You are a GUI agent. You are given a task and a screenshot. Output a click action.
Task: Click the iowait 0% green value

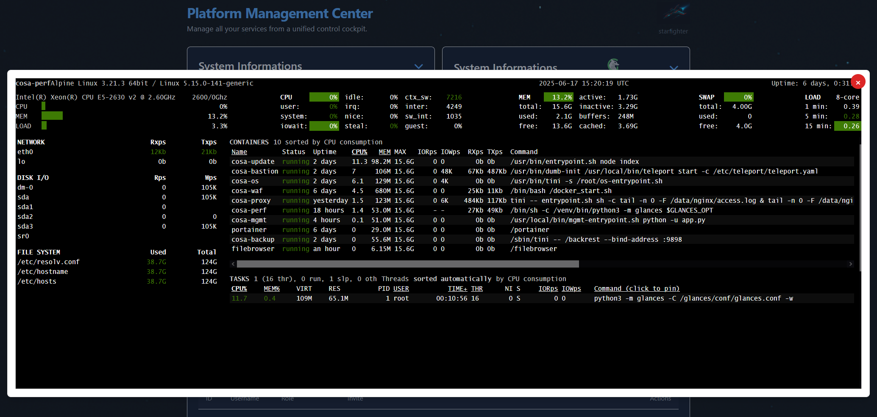click(324, 126)
